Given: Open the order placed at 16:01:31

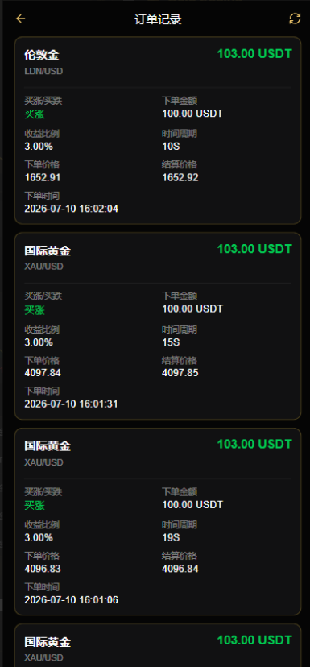Looking at the screenshot, I should (158, 325).
